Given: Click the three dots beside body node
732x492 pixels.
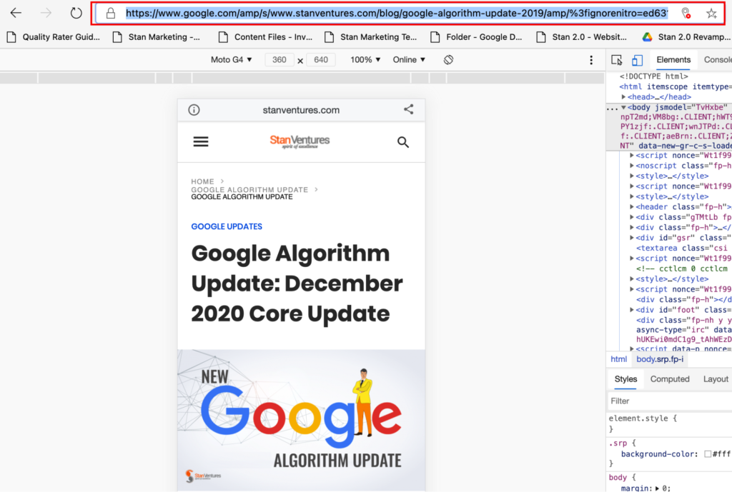Looking at the screenshot, I should click(612, 108).
